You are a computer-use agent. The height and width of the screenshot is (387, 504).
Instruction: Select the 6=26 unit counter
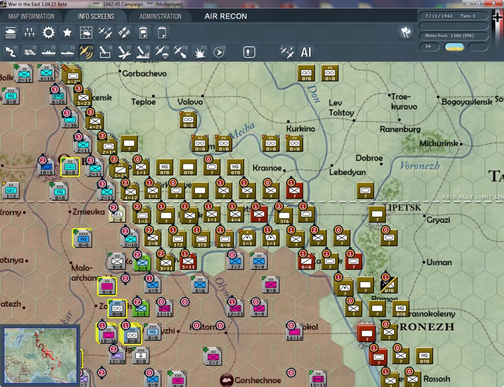(58, 96)
